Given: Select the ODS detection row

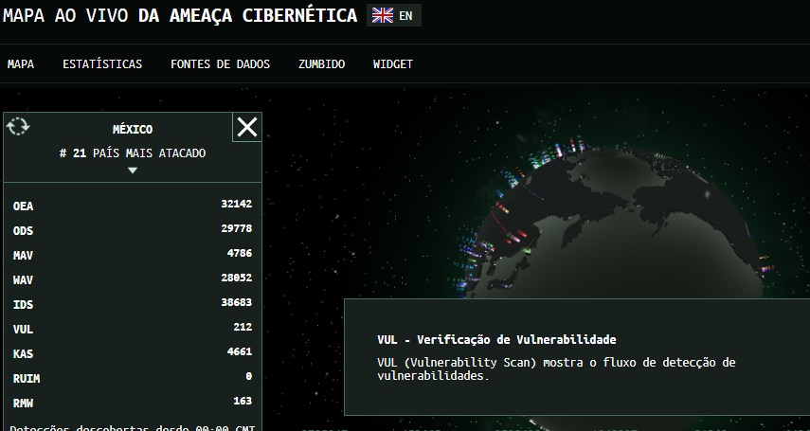Looking at the screenshot, I should 133,230.
